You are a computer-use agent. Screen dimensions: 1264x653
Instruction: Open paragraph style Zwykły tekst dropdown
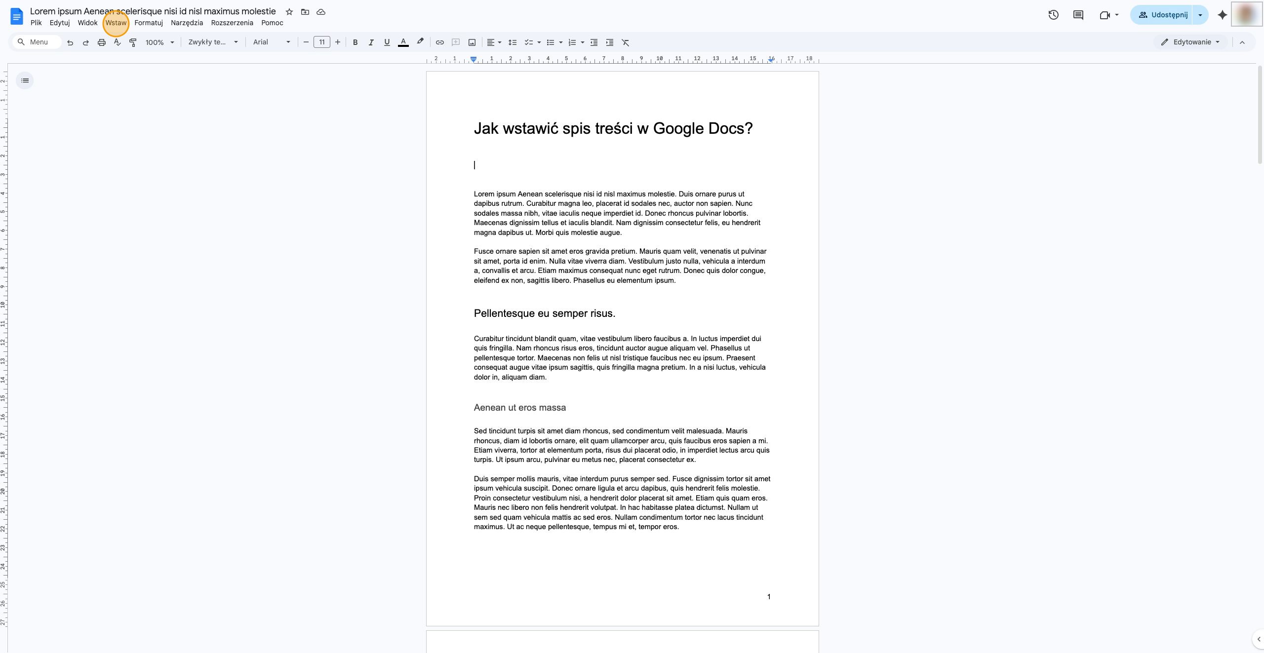(213, 42)
